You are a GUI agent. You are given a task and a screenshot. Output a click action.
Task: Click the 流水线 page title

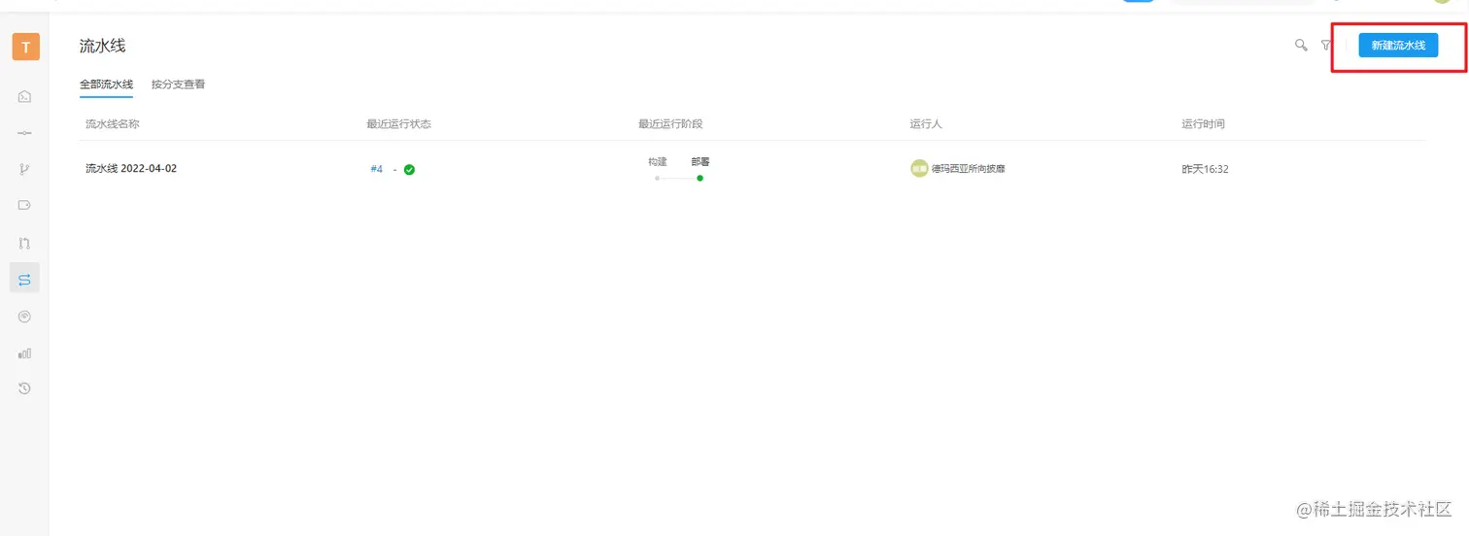pyautogui.click(x=103, y=46)
